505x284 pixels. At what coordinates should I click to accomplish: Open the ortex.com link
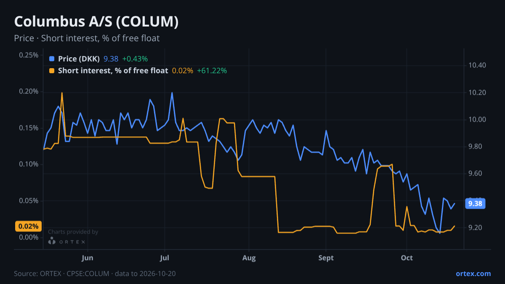pos(473,273)
